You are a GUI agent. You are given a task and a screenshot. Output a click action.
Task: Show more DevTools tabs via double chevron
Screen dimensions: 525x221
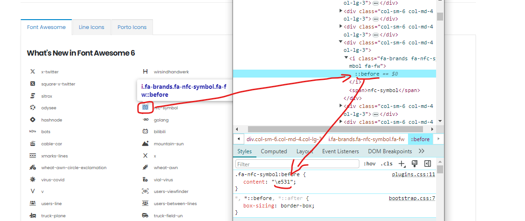[422, 151]
